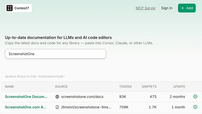The height and width of the screenshot is (114, 202).
Task: Select the screenshotone.com/docs source text
Action: (82, 97)
